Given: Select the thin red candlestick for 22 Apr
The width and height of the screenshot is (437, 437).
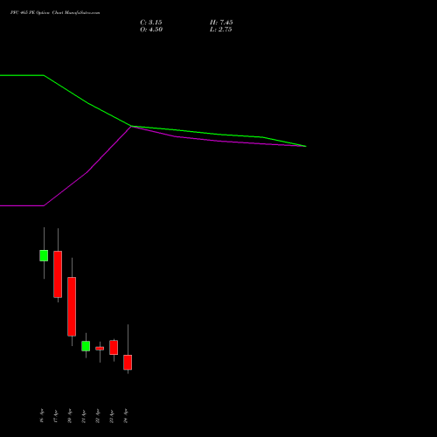Looking at the screenshot, I should pyautogui.click(x=100, y=349).
